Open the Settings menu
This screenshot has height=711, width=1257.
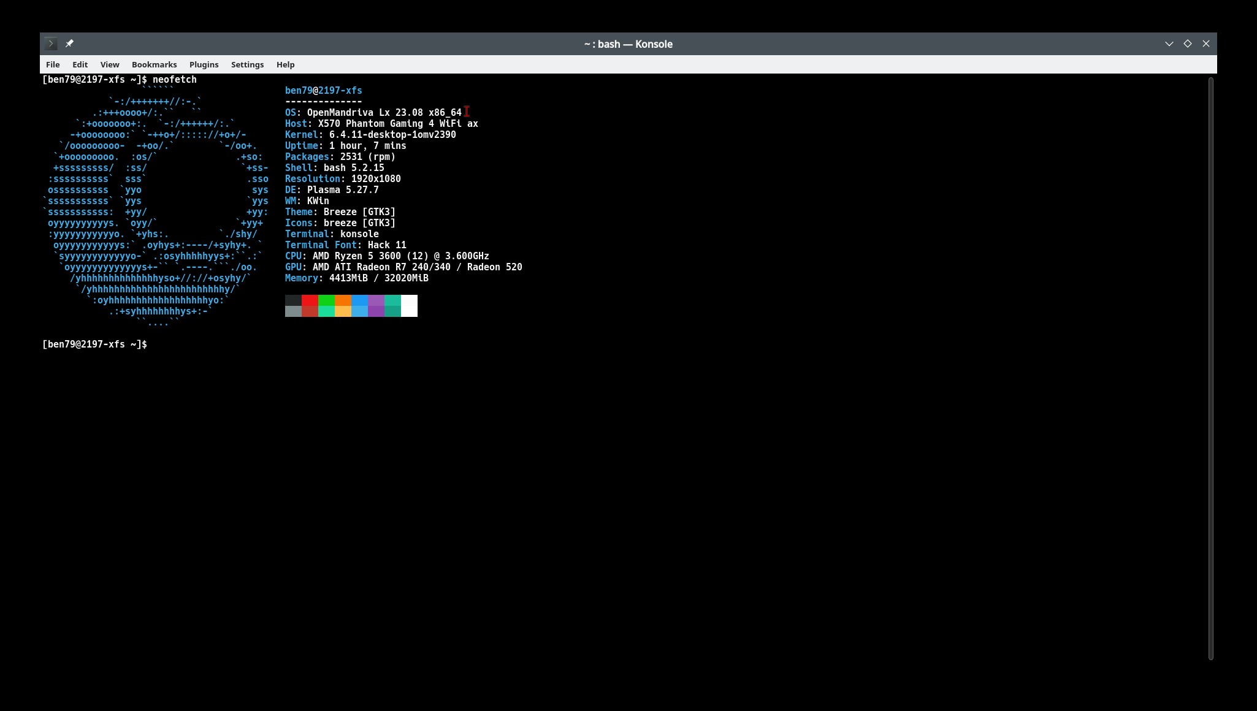pyautogui.click(x=247, y=64)
